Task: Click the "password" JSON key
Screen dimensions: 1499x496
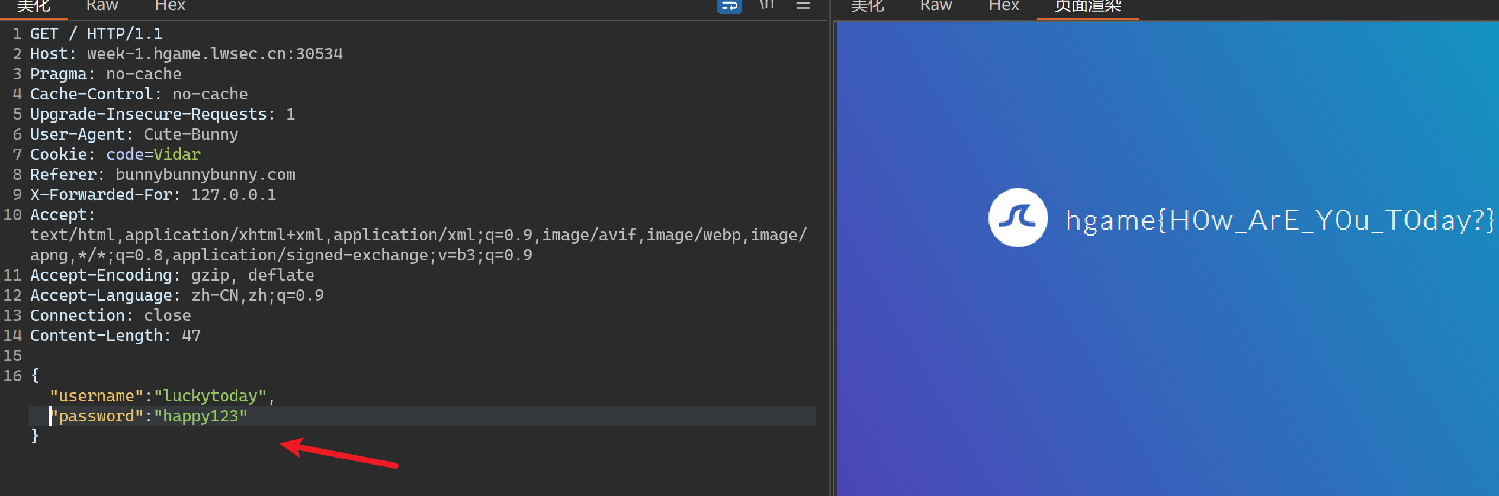Action: [97, 416]
